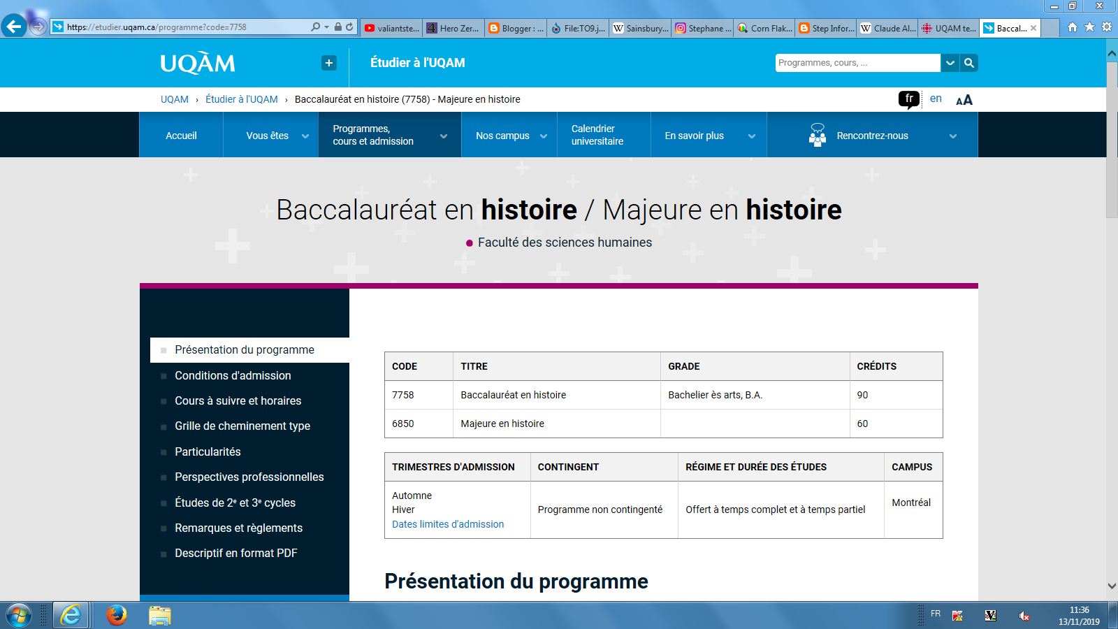
Task: Click the Rencontrez-nous people icon
Action: coord(818,135)
